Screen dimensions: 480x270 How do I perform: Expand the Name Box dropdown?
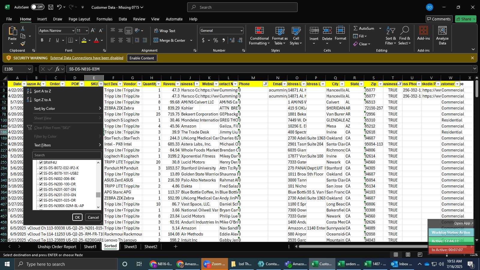pyautogui.click(x=29, y=69)
